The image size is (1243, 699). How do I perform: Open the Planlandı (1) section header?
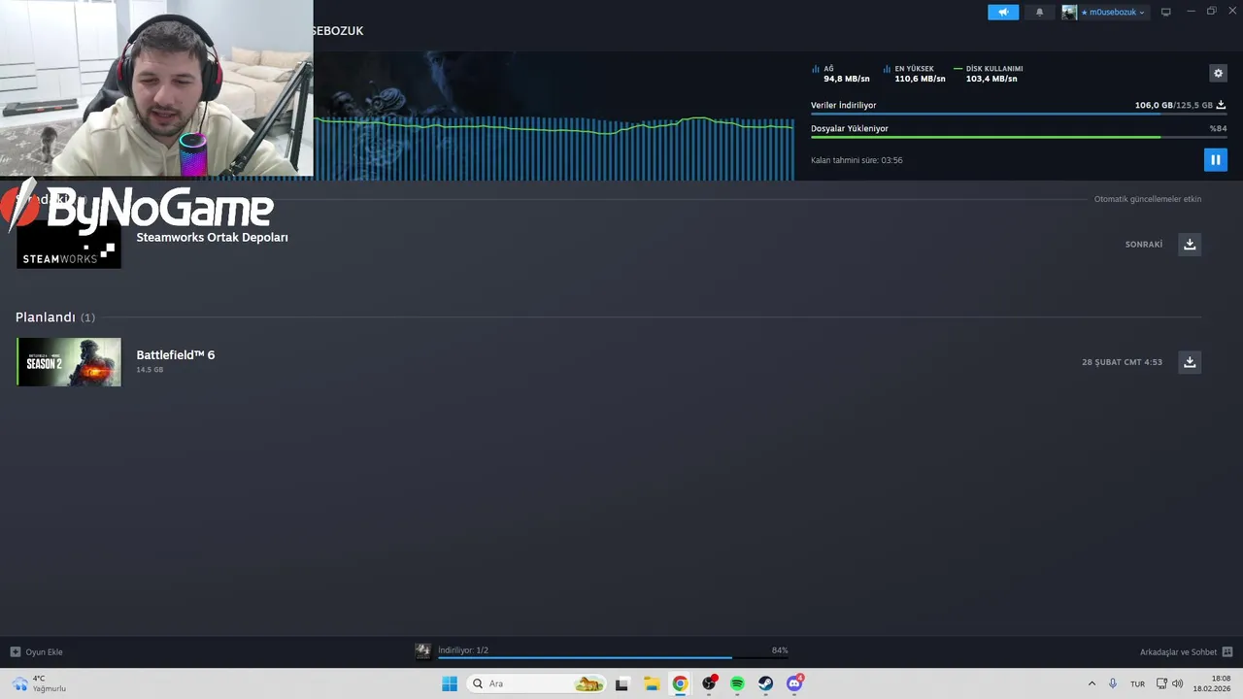[55, 317]
